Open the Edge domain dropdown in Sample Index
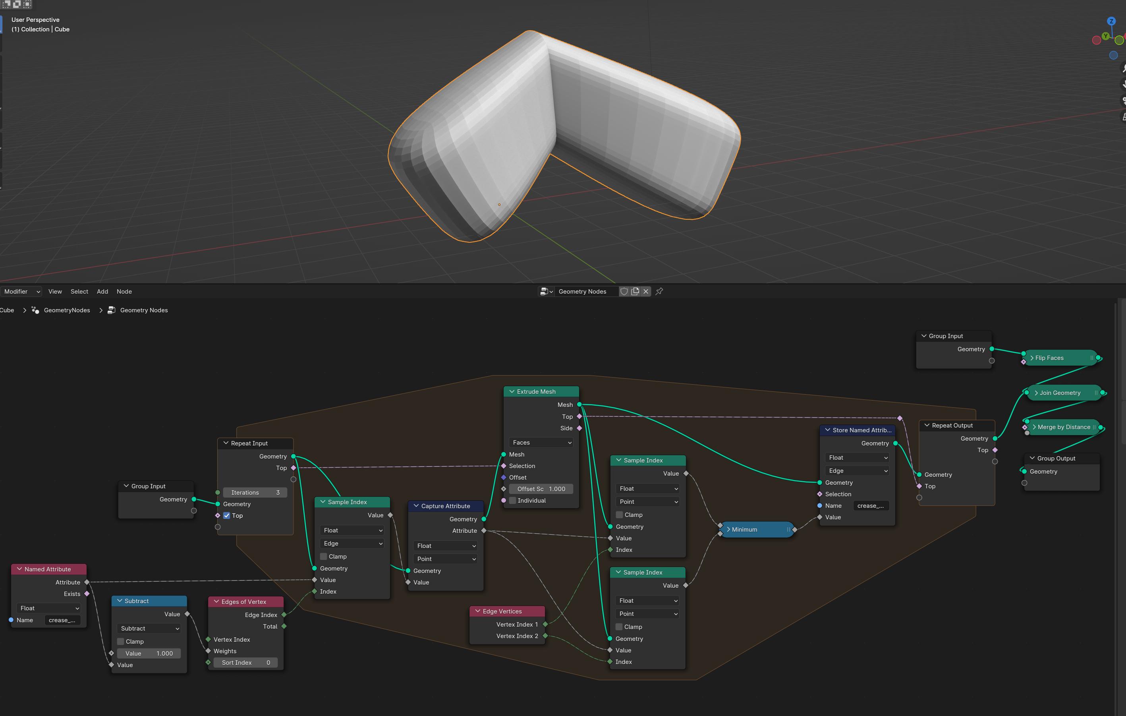Screen dimensions: 1126x716 point(352,544)
